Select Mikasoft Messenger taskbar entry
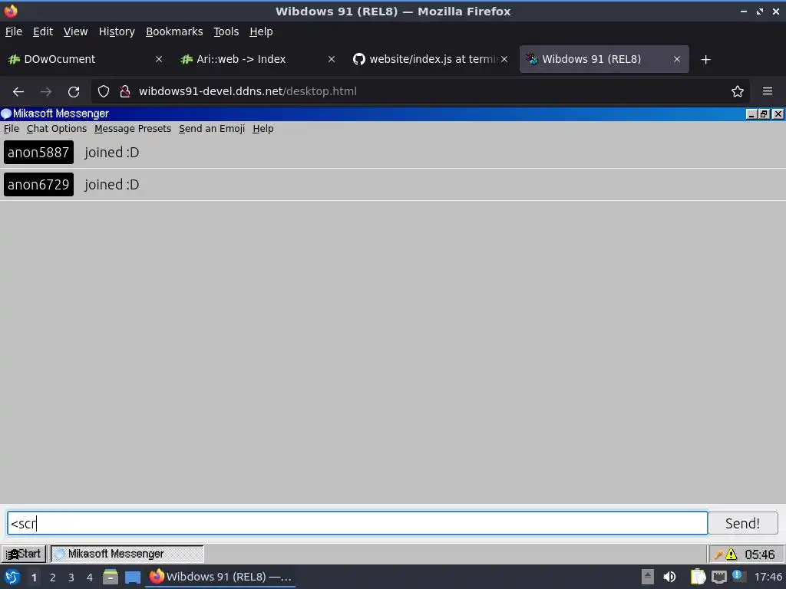The width and height of the screenshot is (786, 589). [127, 554]
